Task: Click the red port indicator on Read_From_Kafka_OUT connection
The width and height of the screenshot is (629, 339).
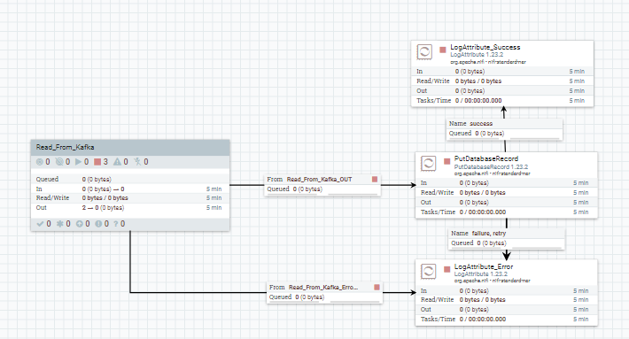Action: (x=375, y=179)
